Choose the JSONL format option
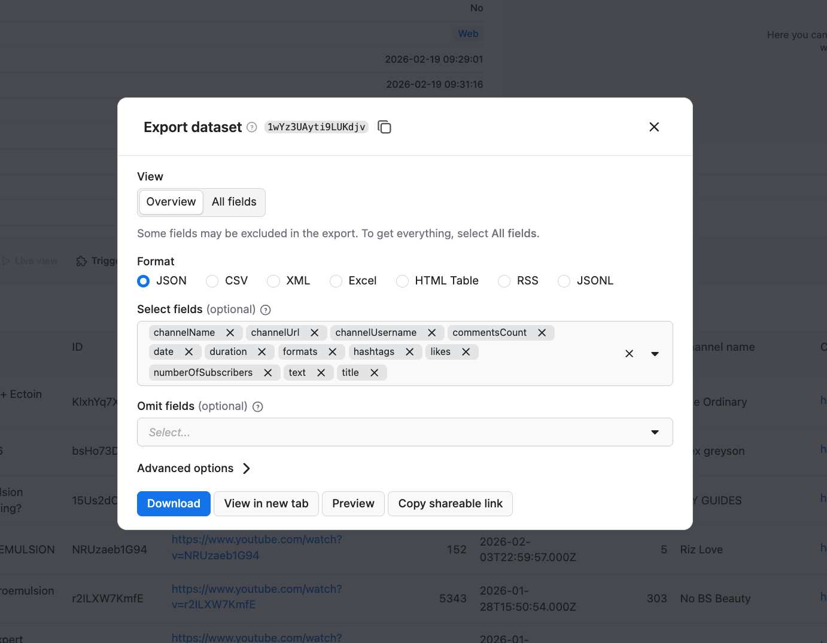Viewport: 827px width, 643px height. pos(563,281)
